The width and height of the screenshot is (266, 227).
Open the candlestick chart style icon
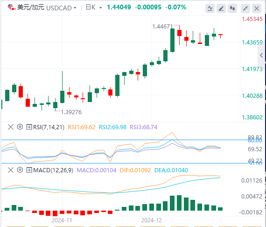coord(232,8)
